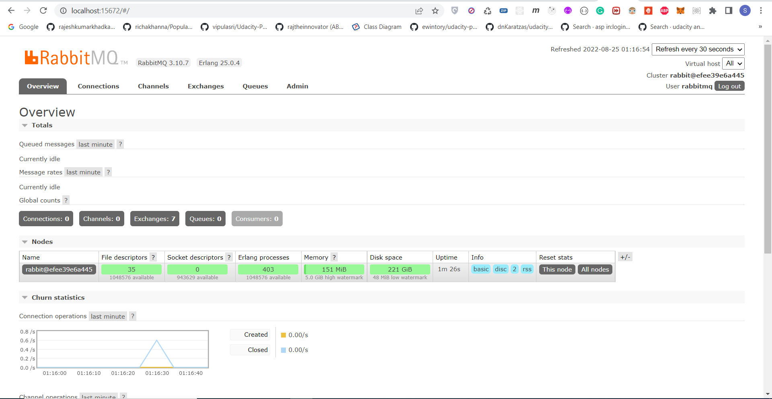Toggle the browser side panel icon
This screenshot has height=399, width=772.
[729, 11]
